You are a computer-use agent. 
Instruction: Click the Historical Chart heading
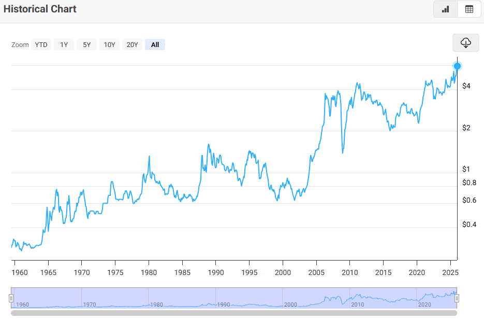coord(40,9)
